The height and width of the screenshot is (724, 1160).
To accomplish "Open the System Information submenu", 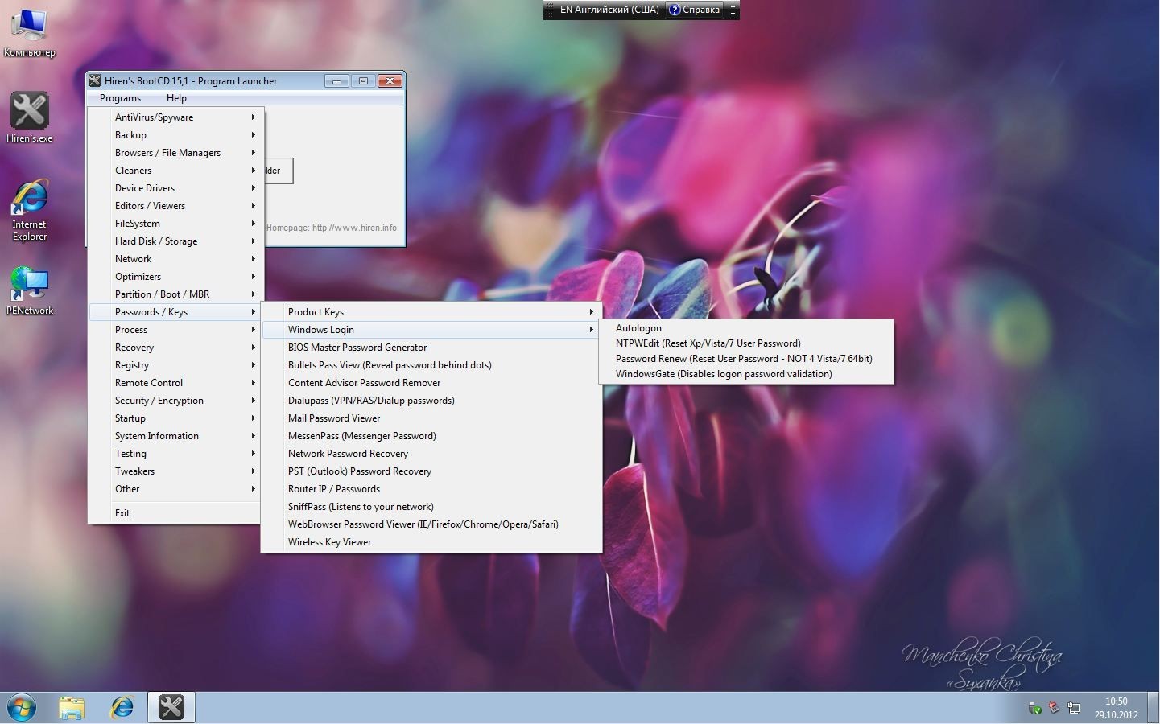I will (175, 436).
